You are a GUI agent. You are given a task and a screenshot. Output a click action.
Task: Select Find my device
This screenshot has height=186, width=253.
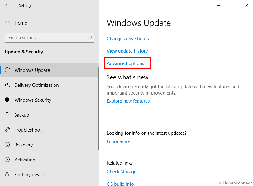[x=50, y=174]
